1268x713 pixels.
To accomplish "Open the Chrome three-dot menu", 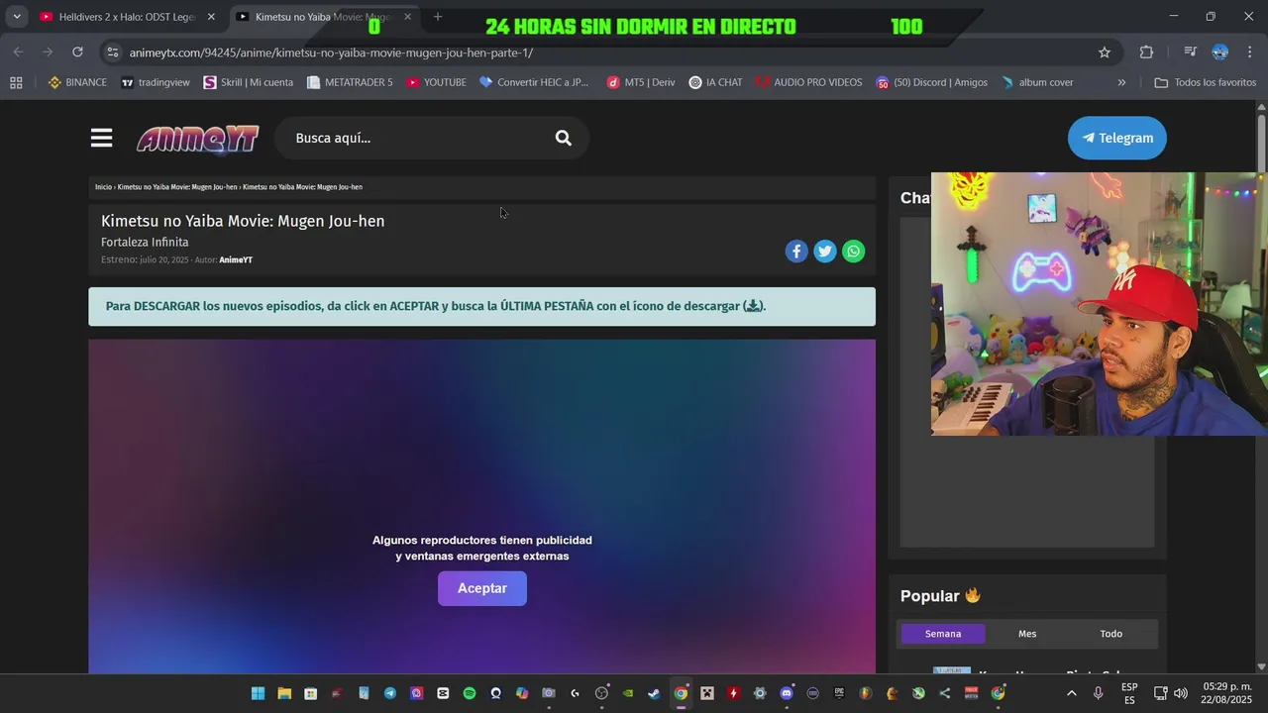I will click(1249, 52).
